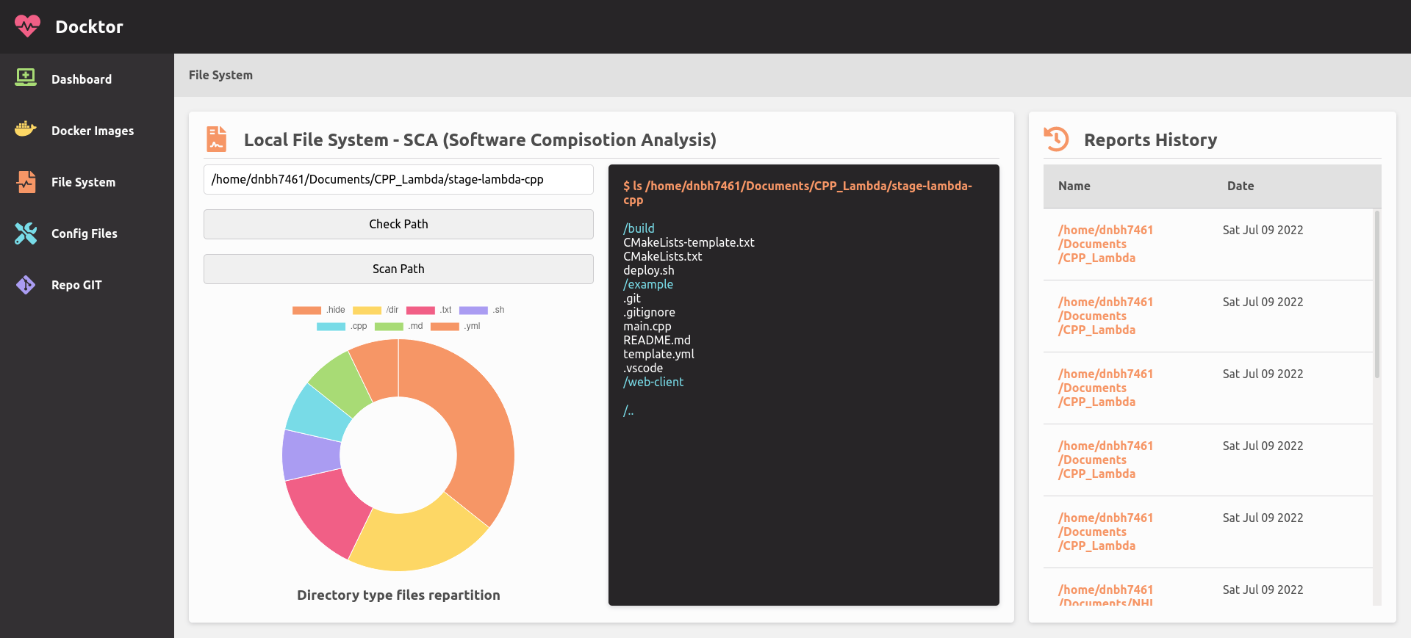Click CMakeLists-template.txt in the listing
Viewport: 1411px width, 638px height.
[x=689, y=242]
